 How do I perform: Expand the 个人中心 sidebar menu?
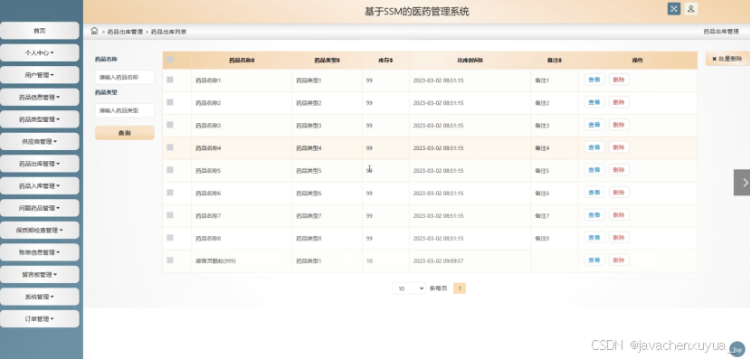click(39, 52)
